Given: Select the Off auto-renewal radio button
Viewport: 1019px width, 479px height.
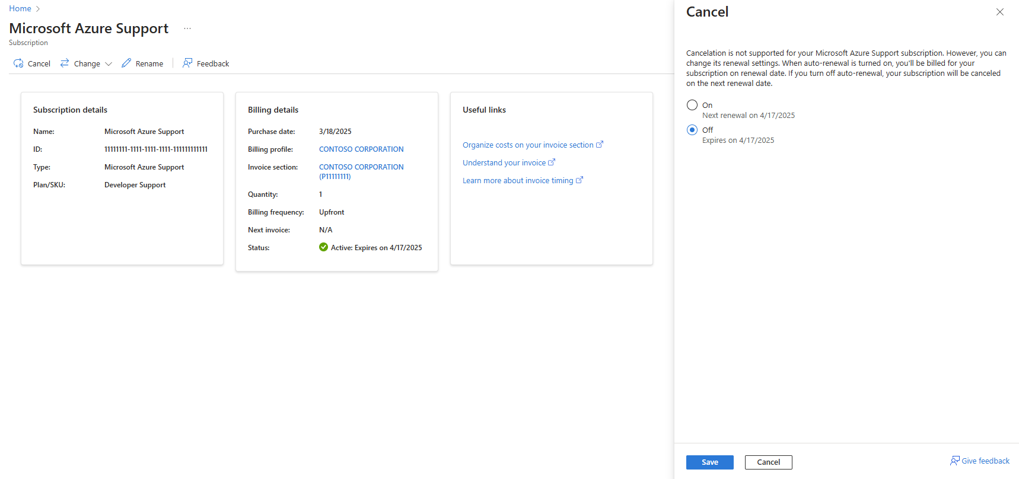Looking at the screenshot, I should [x=692, y=130].
